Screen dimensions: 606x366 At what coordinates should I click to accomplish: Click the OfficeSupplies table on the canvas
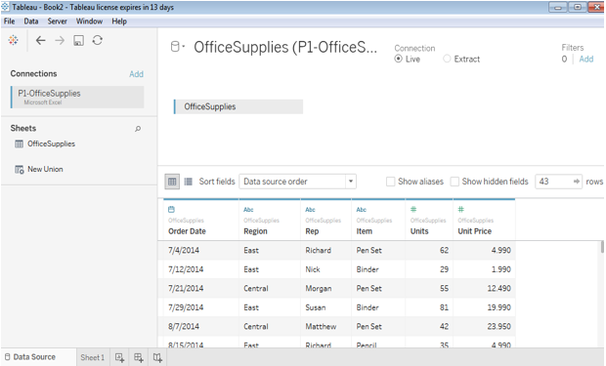point(238,106)
